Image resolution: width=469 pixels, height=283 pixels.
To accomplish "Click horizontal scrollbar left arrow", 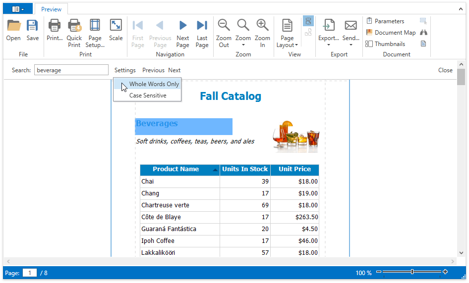I will 8,262.
